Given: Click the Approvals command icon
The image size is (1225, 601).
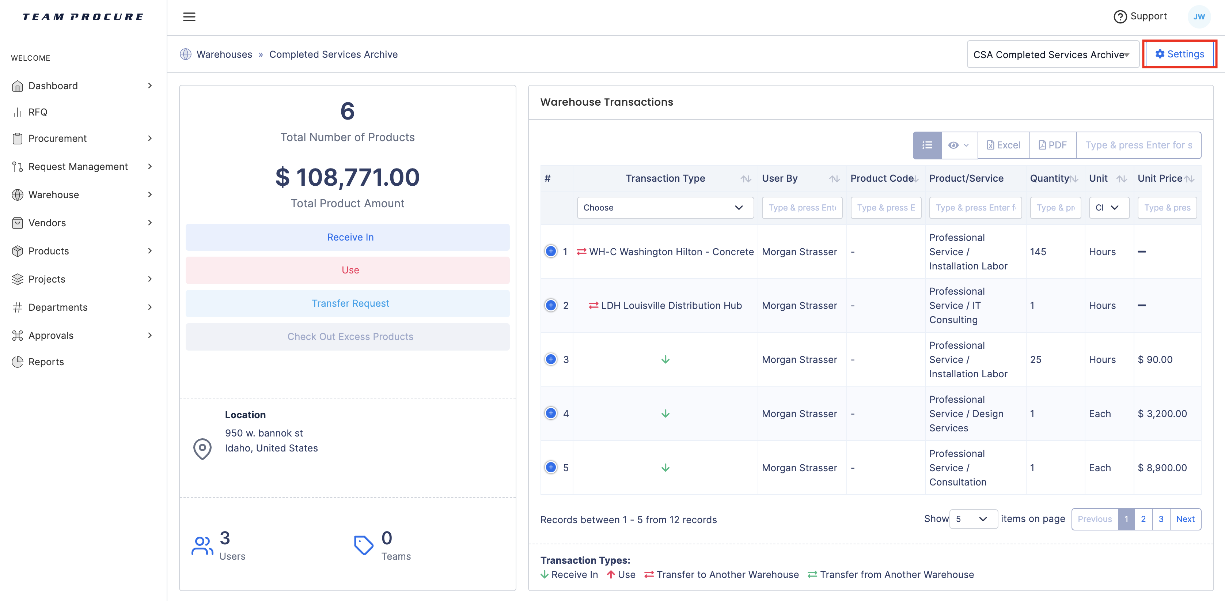Looking at the screenshot, I should coord(18,336).
